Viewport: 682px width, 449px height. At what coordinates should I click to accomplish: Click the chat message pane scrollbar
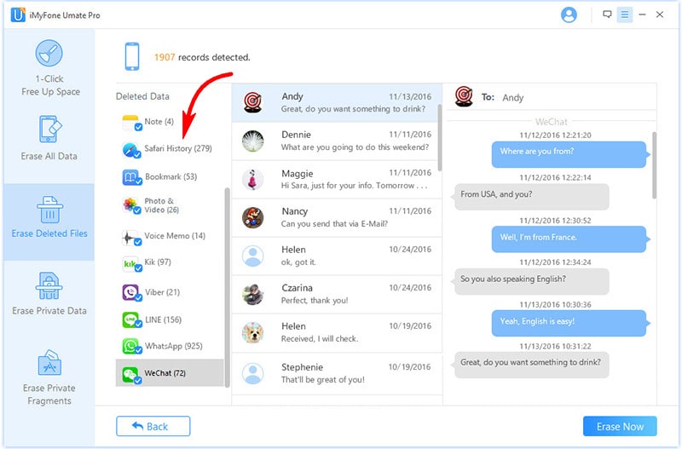pyautogui.click(x=654, y=165)
